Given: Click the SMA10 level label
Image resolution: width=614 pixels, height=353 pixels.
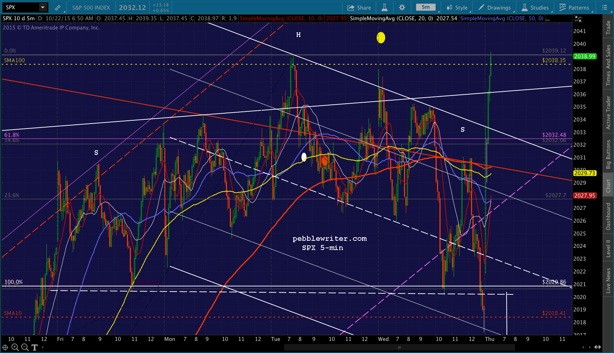Looking at the screenshot, I should [13, 313].
